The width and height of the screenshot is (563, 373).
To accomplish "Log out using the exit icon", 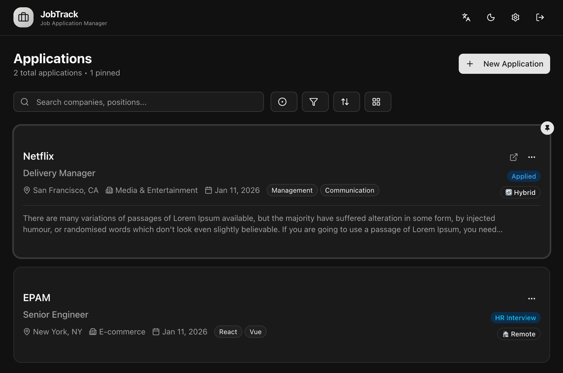I will 540,17.
